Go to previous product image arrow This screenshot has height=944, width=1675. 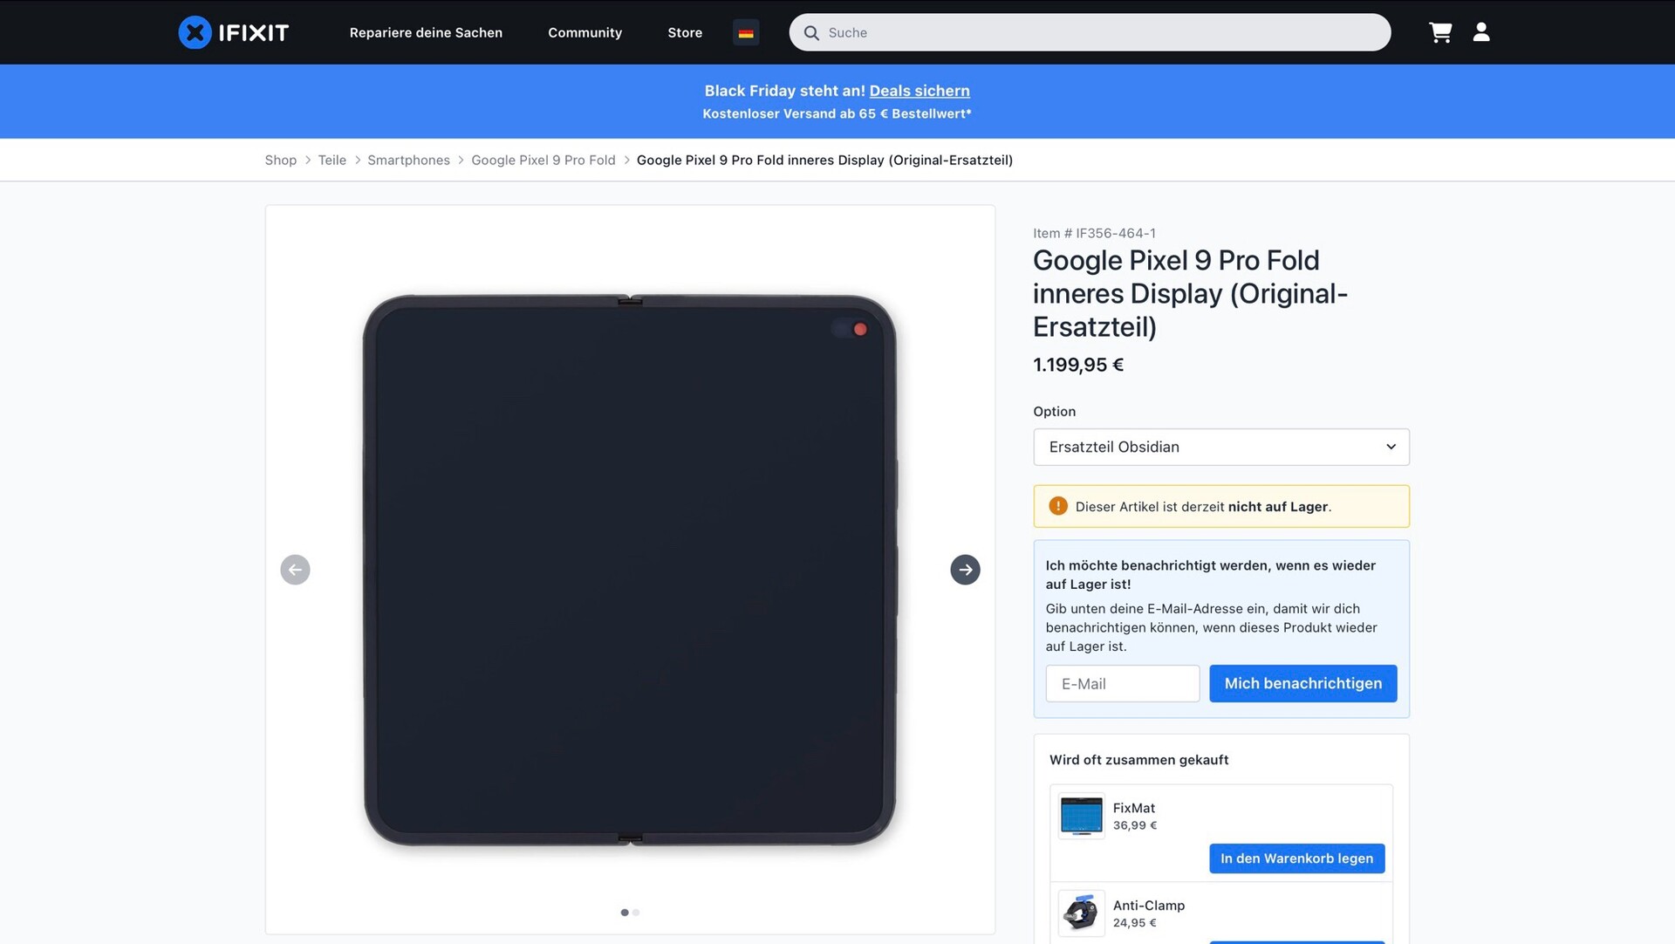pyautogui.click(x=295, y=570)
